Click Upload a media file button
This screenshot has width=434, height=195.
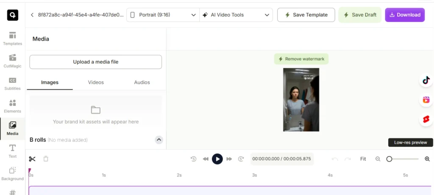tap(95, 62)
